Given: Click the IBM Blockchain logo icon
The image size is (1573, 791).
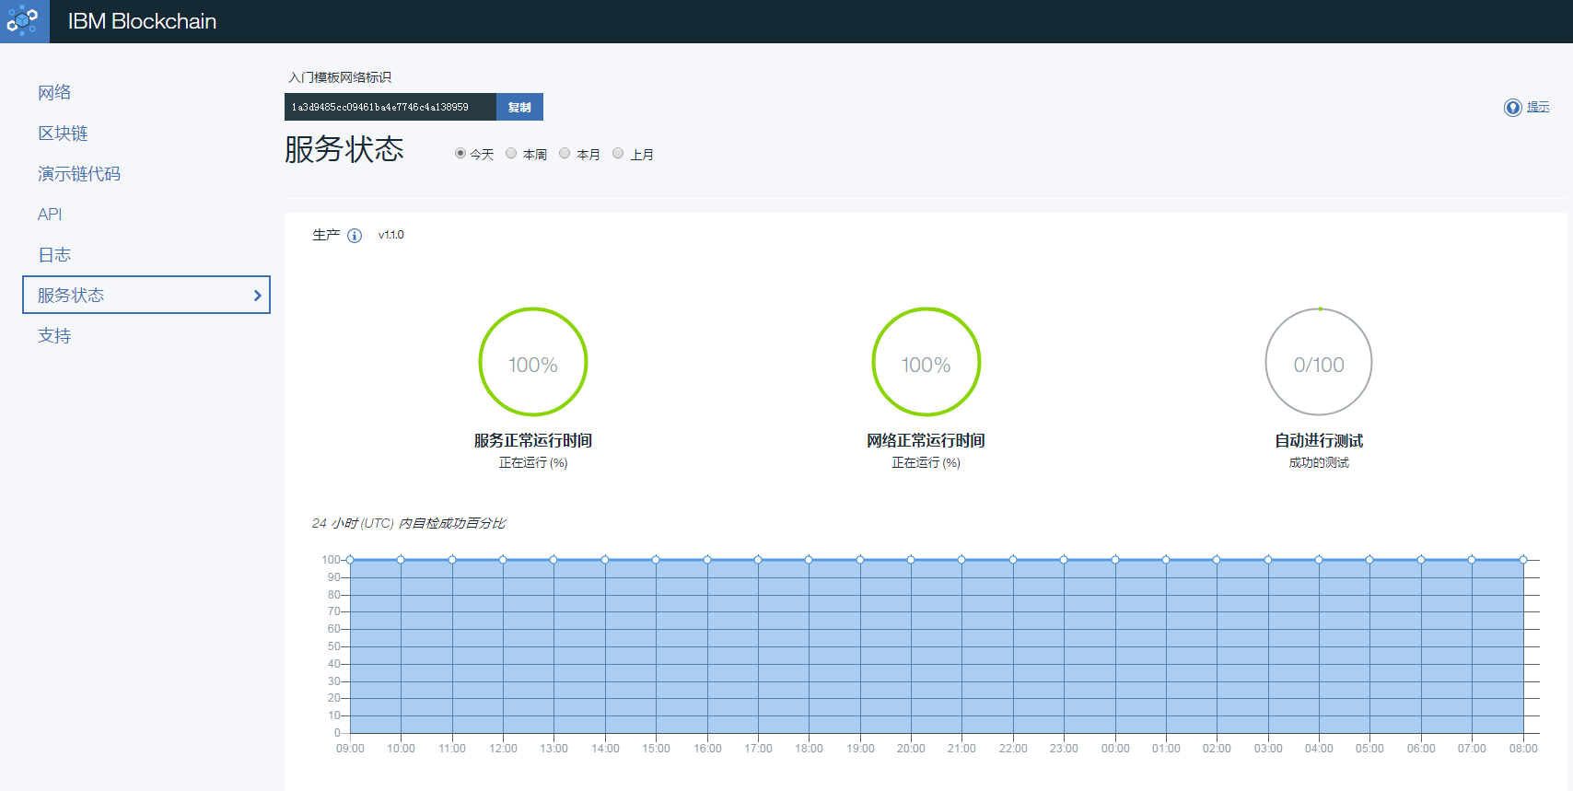Looking at the screenshot, I should point(24,21).
